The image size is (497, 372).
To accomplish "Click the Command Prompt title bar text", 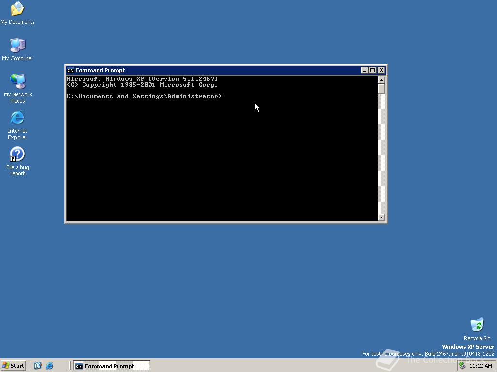I will pos(100,70).
